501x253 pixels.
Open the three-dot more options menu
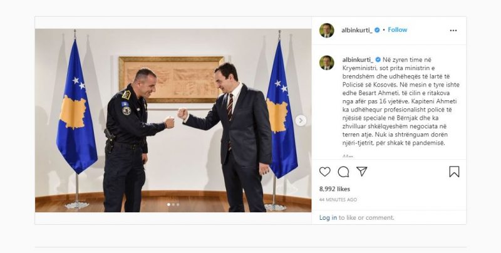[453, 30]
